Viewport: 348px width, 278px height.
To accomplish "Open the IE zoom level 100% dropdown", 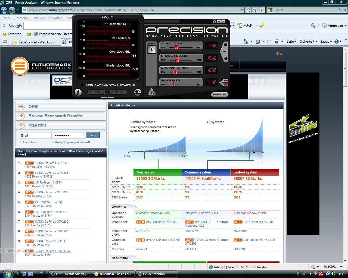I will point(341,267).
